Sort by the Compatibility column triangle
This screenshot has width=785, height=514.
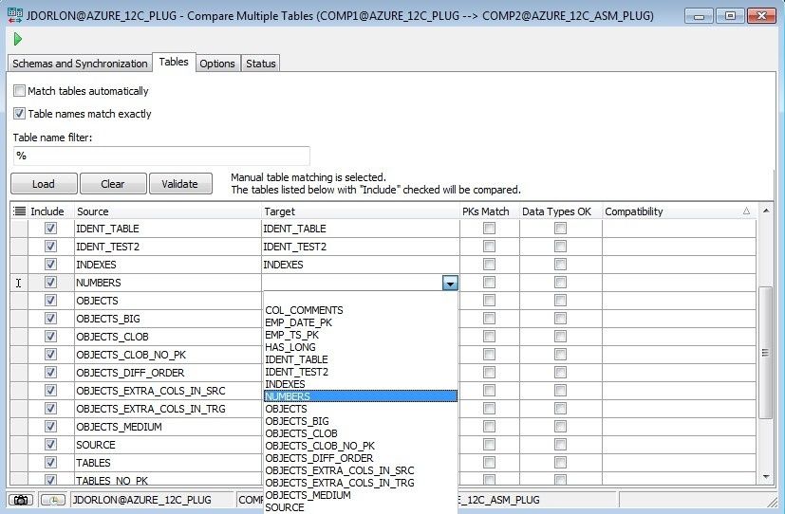[746, 211]
